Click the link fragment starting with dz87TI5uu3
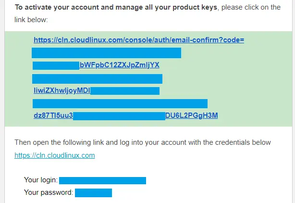The image size is (295, 203). [x=53, y=115]
